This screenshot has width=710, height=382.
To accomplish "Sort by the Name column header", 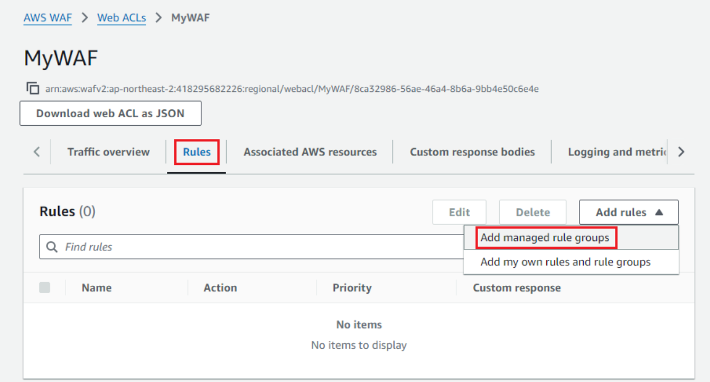I will click(x=97, y=288).
